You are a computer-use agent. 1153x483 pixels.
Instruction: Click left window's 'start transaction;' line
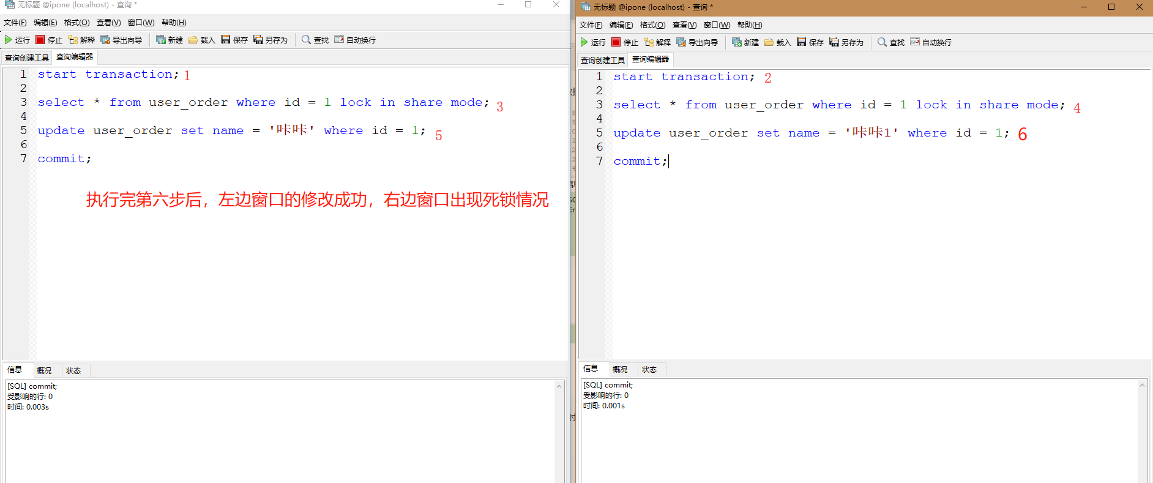(108, 74)
